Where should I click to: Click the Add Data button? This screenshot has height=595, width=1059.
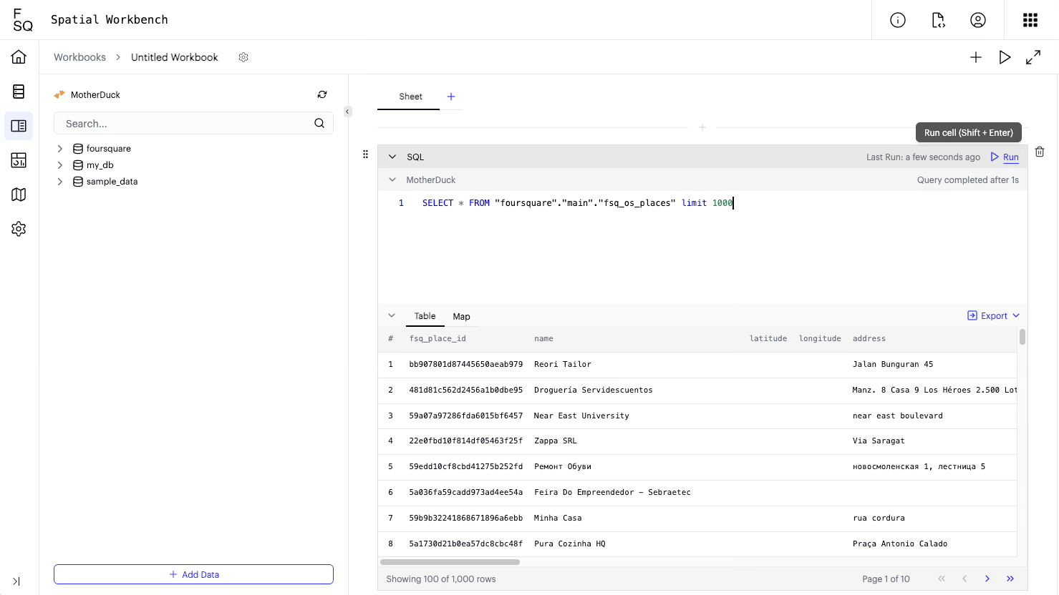click(x=193, y=574)
